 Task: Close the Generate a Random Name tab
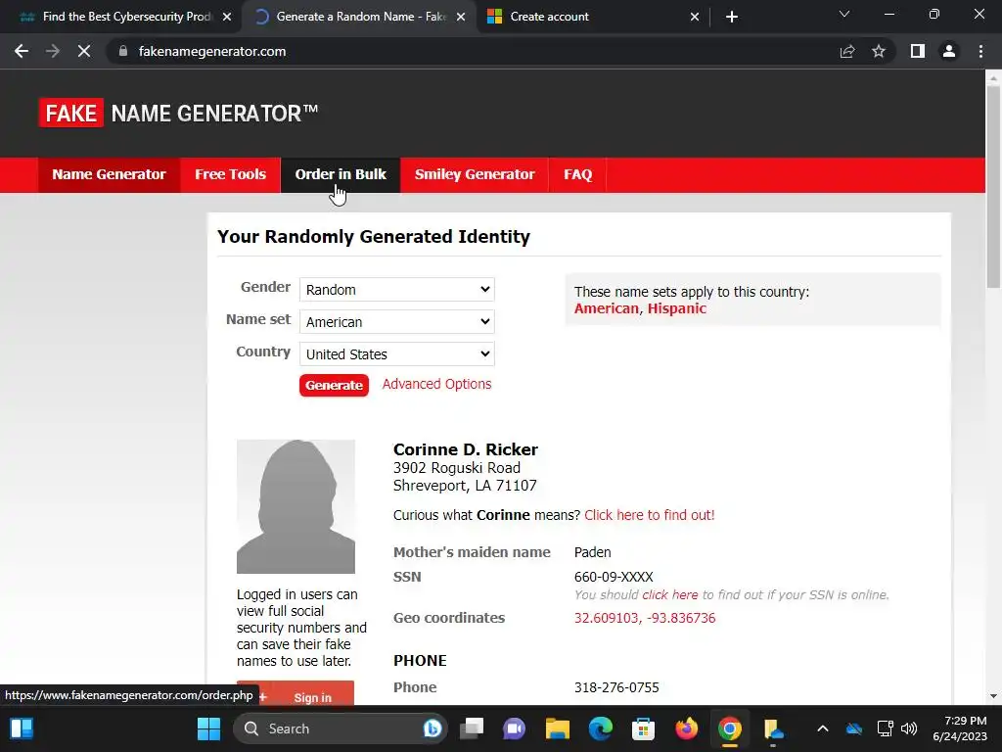[x=461, y=17]
